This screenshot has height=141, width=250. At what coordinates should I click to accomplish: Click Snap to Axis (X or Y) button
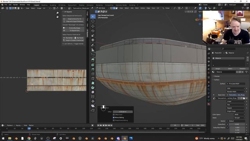(x=73, y=19)
